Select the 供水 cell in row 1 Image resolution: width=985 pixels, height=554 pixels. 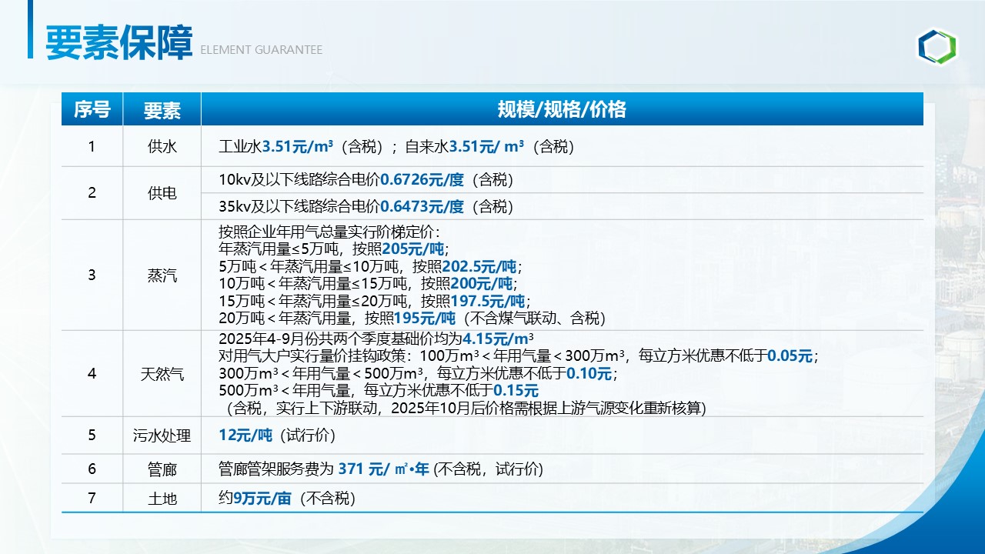(162, 146)
